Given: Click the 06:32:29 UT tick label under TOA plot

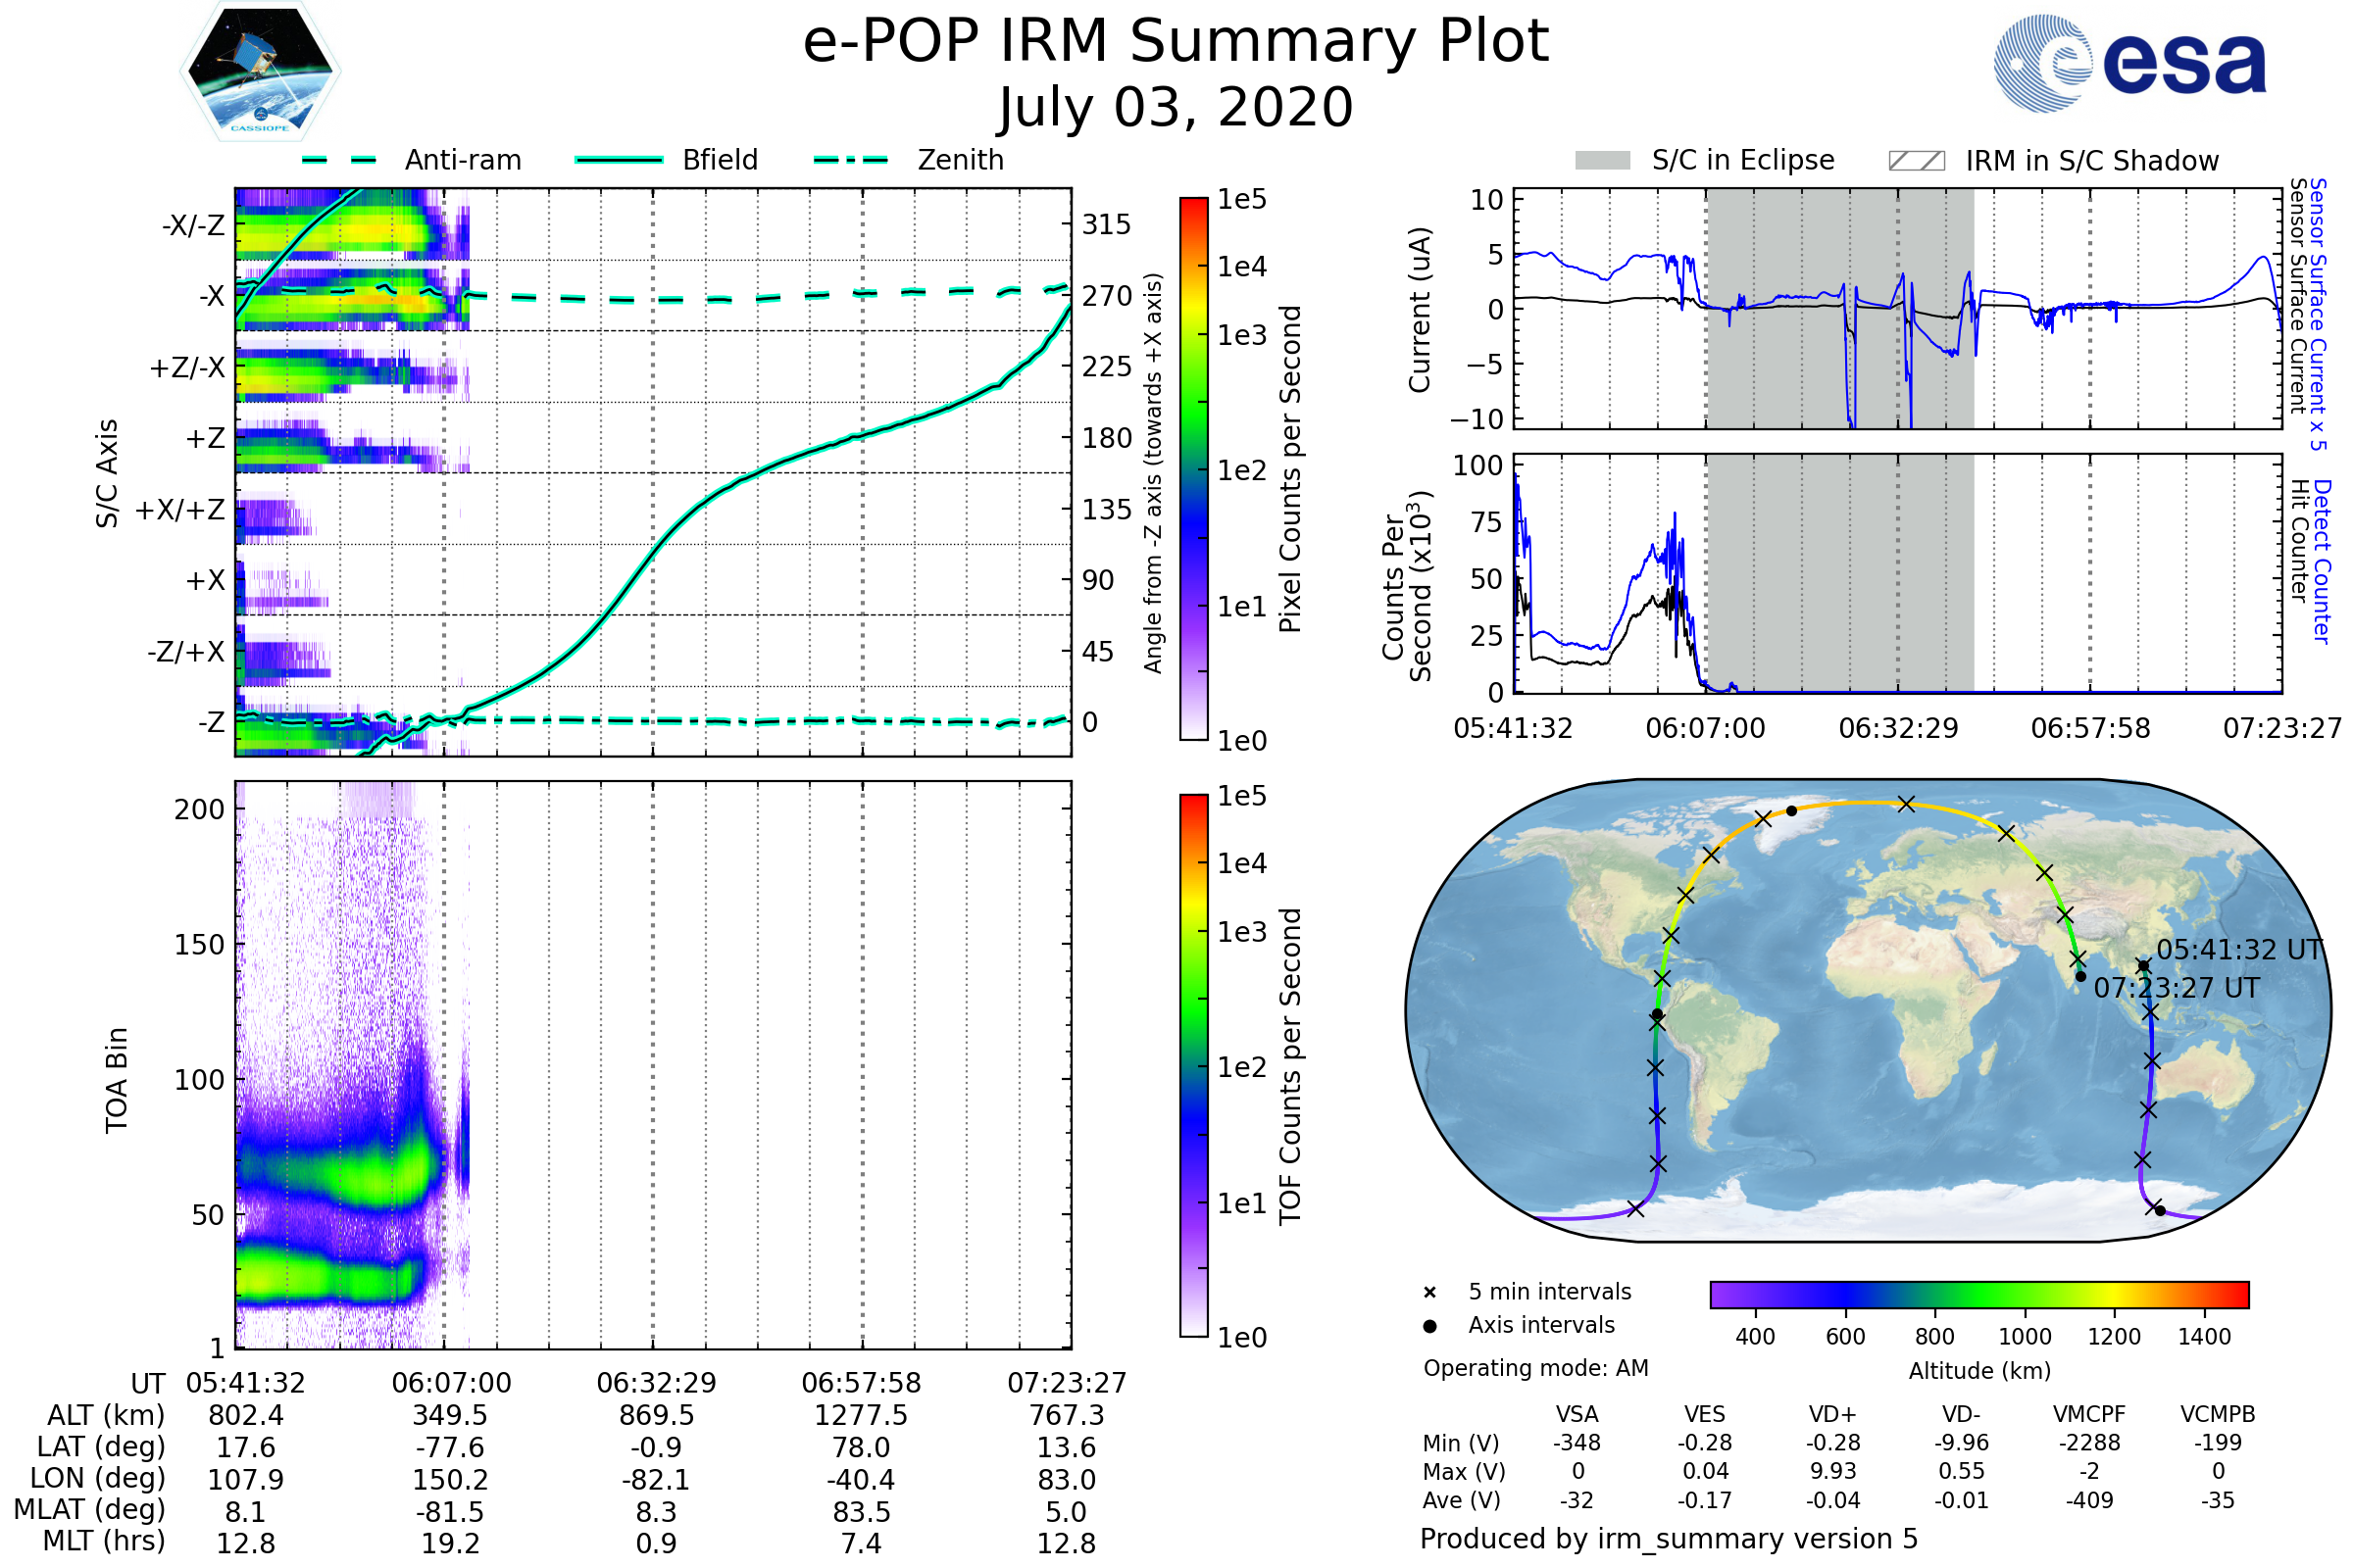Looking at the screenshot, I should point(656,1383).
